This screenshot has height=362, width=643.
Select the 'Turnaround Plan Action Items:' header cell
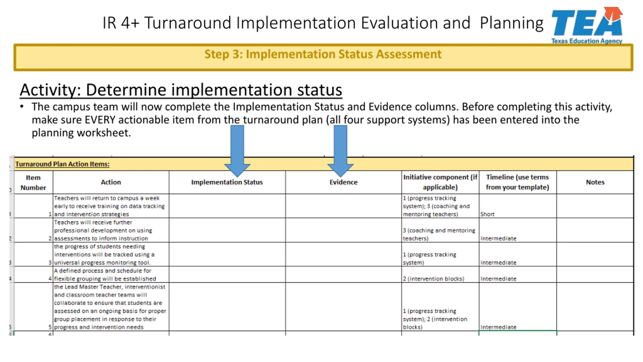324,164
